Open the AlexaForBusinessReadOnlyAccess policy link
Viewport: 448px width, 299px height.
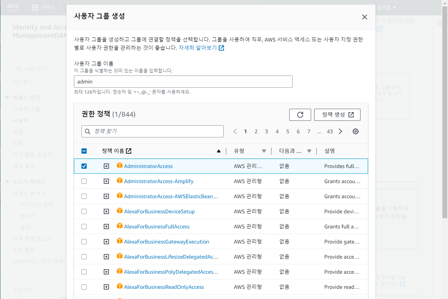(x=164, y=287)
